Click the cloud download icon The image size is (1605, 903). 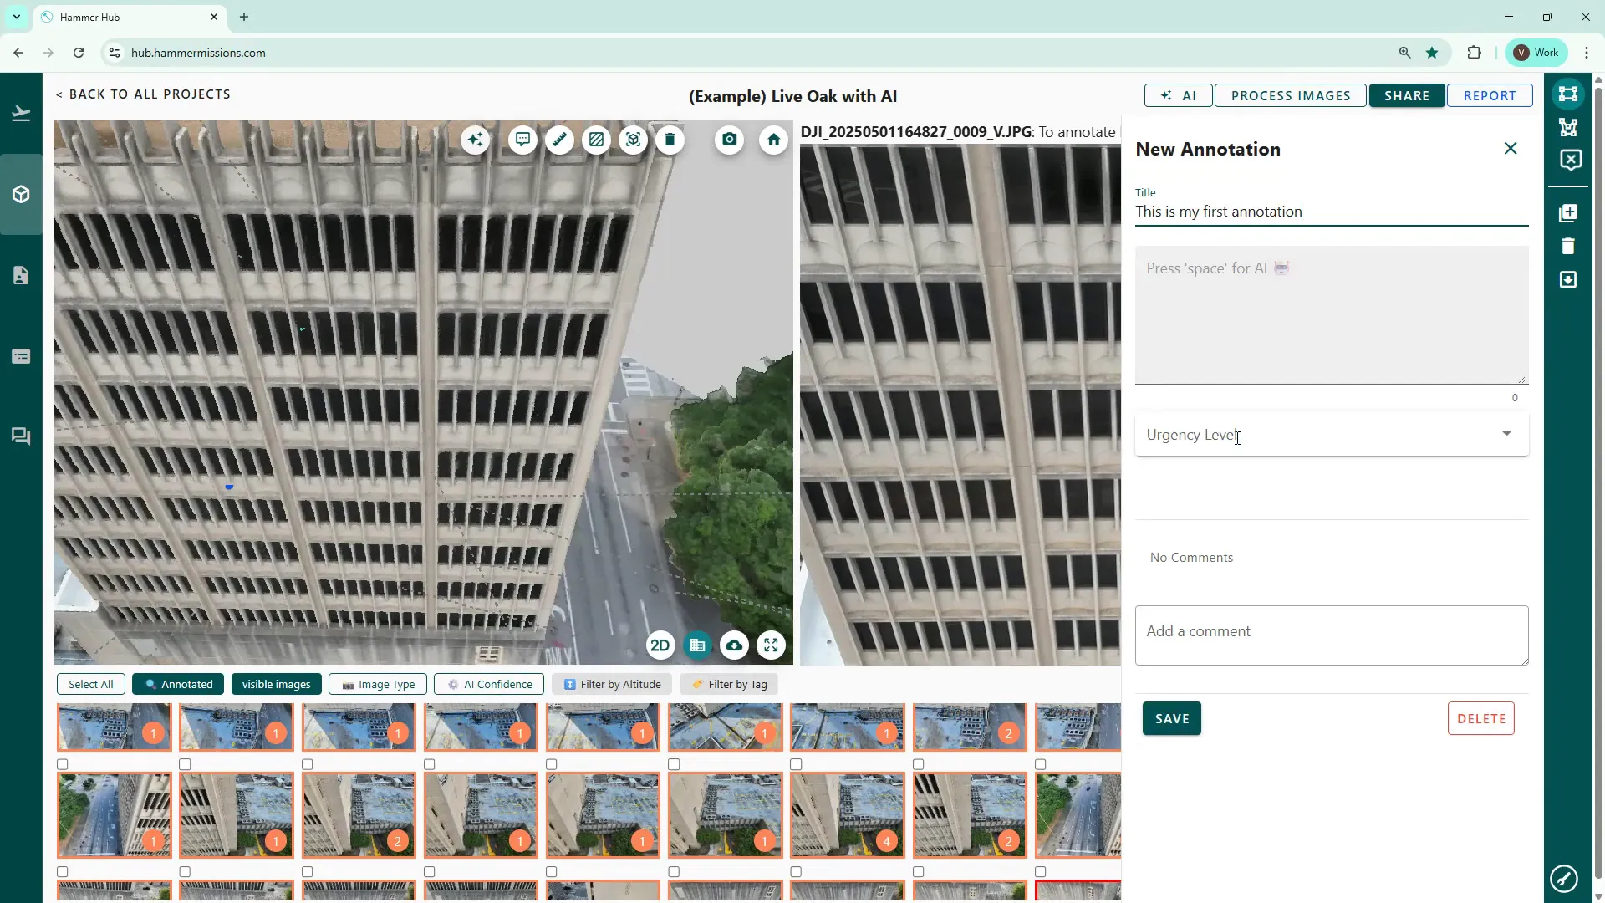pyautogui.click(x=734, y=645)
